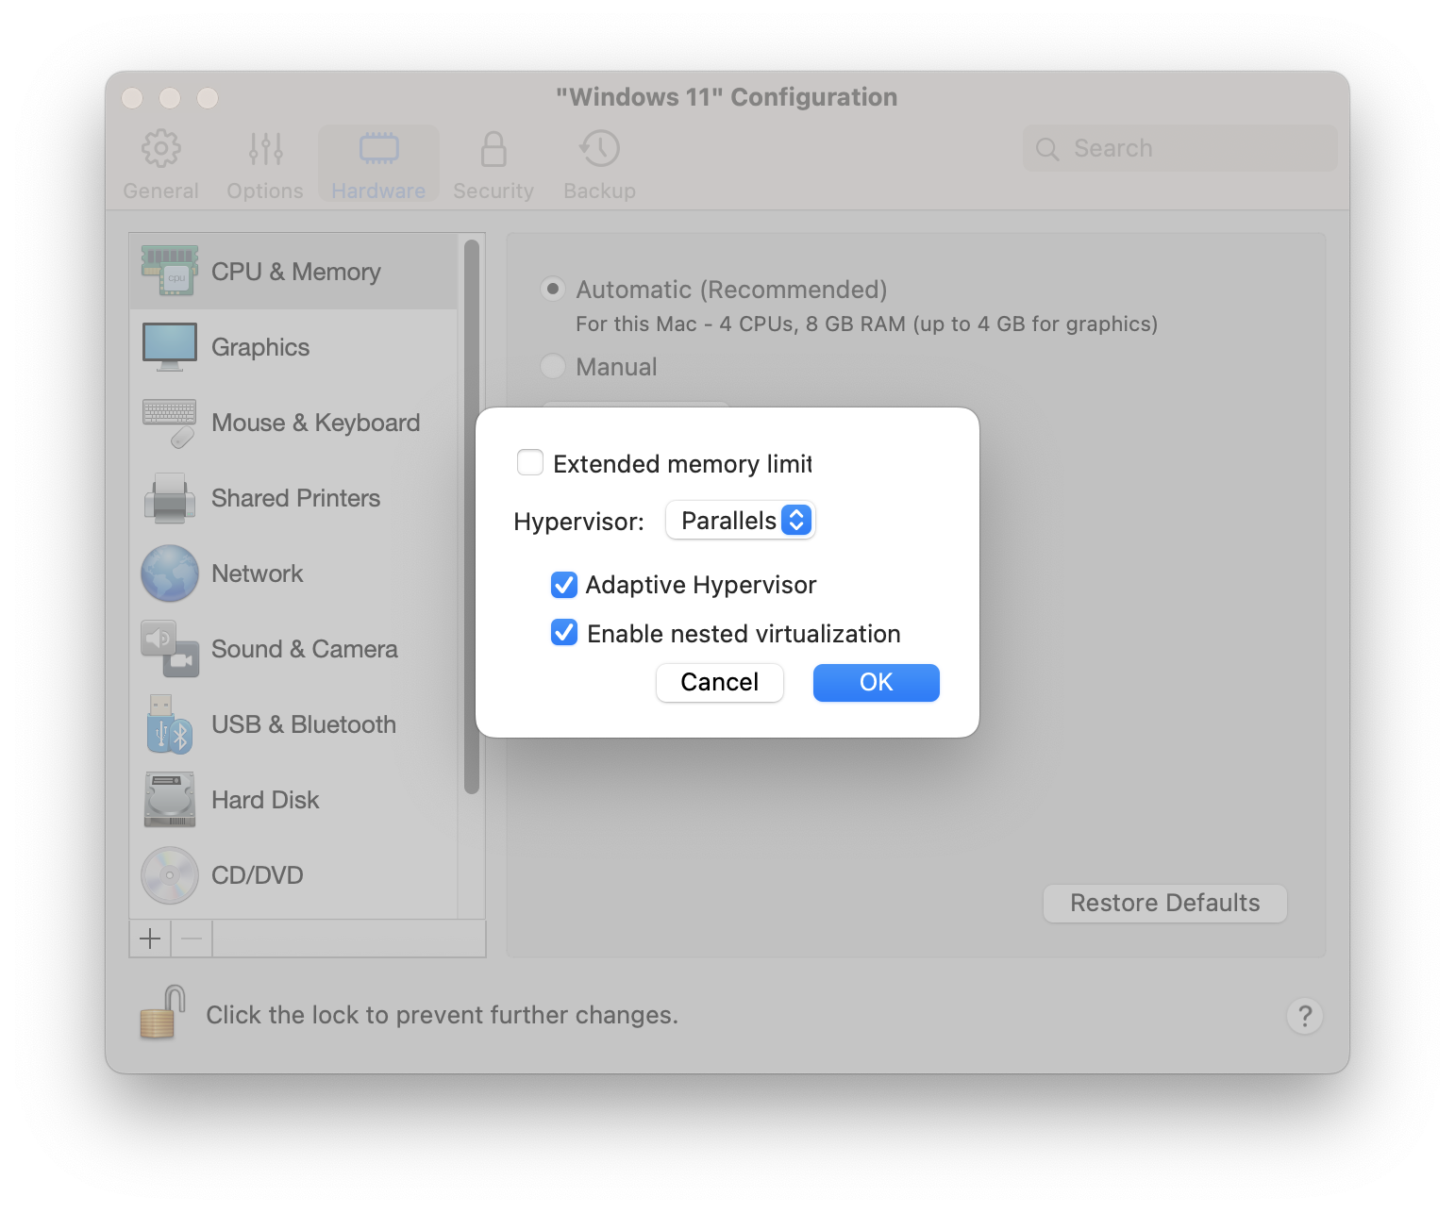Screen dimensions: 1455x1213
Task: Click the USB & Bluetooth icon
Action: point(170,724)
